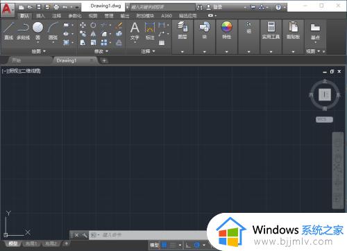Image resolution: width=347 pixels, height=251 pixels.
Task: Click the Ellipse tool in the Draw panel
Action: [67, 34]
